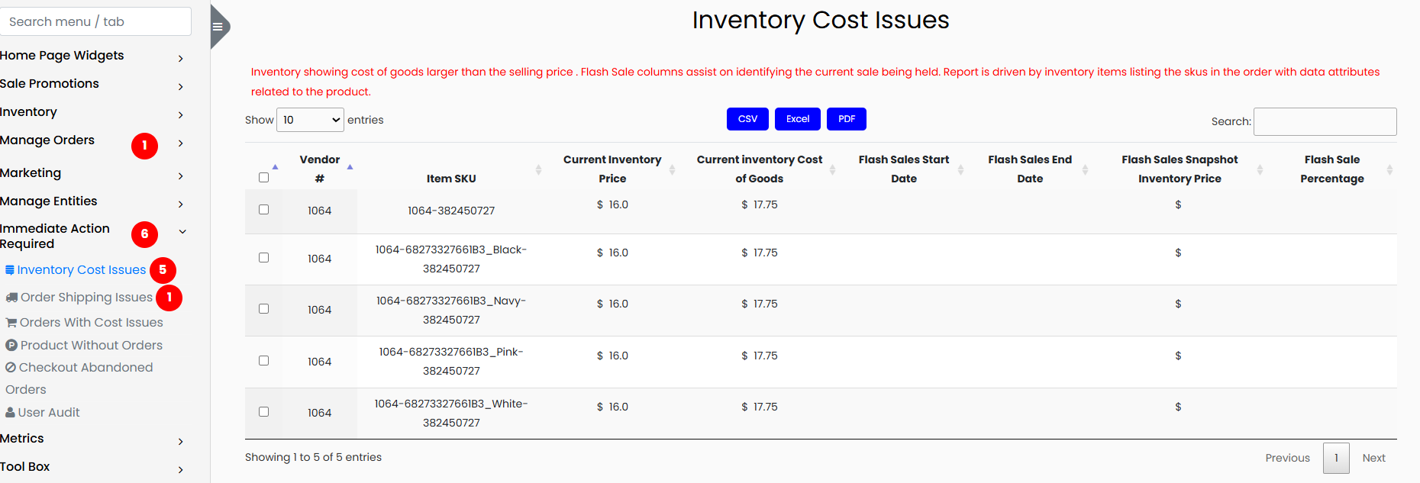The width and height of the screenshot is (1420, 483).
Task: Open the Show entries dropdown
Action: tap(310, 120)
